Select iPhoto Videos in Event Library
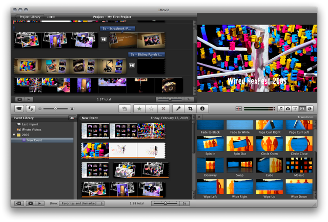The image size is (328, 222). [x=31, y=129]
